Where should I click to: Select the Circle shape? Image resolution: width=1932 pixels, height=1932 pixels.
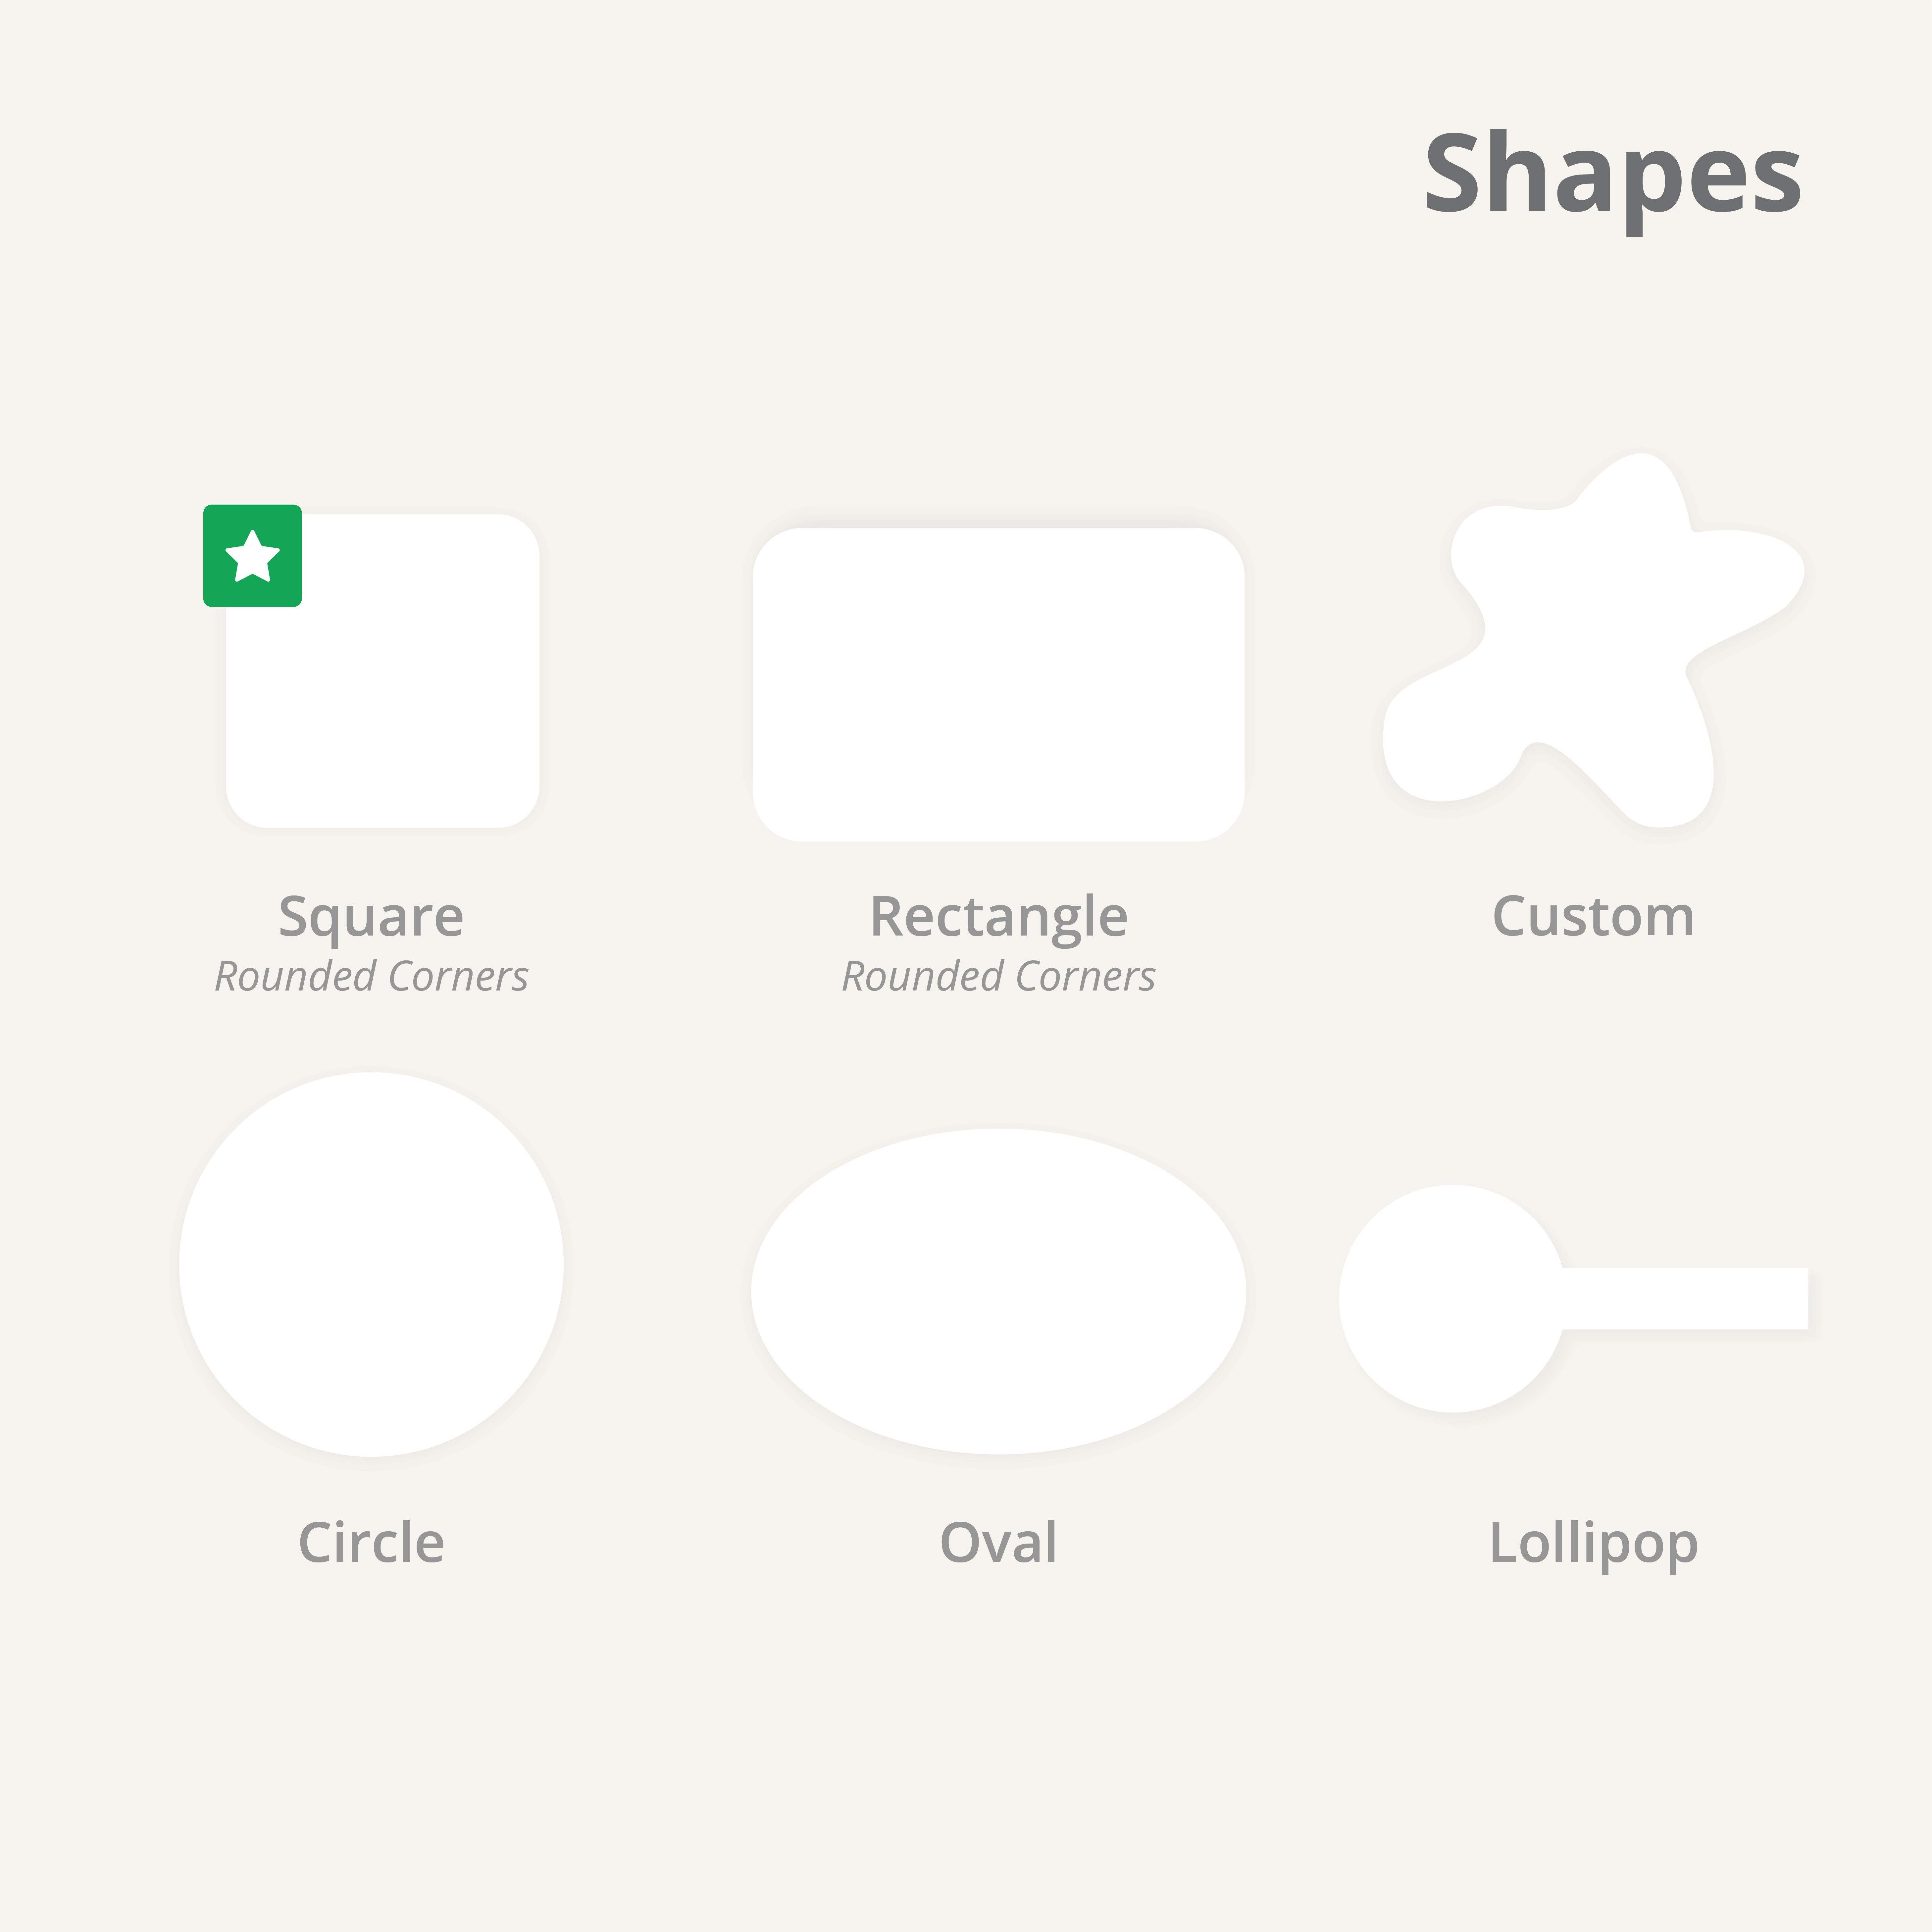tap(371, 1264)
